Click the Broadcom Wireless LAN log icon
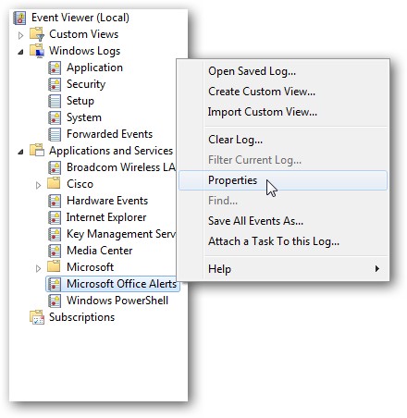Screen dimensions: 407x418 tap(55, 167)
